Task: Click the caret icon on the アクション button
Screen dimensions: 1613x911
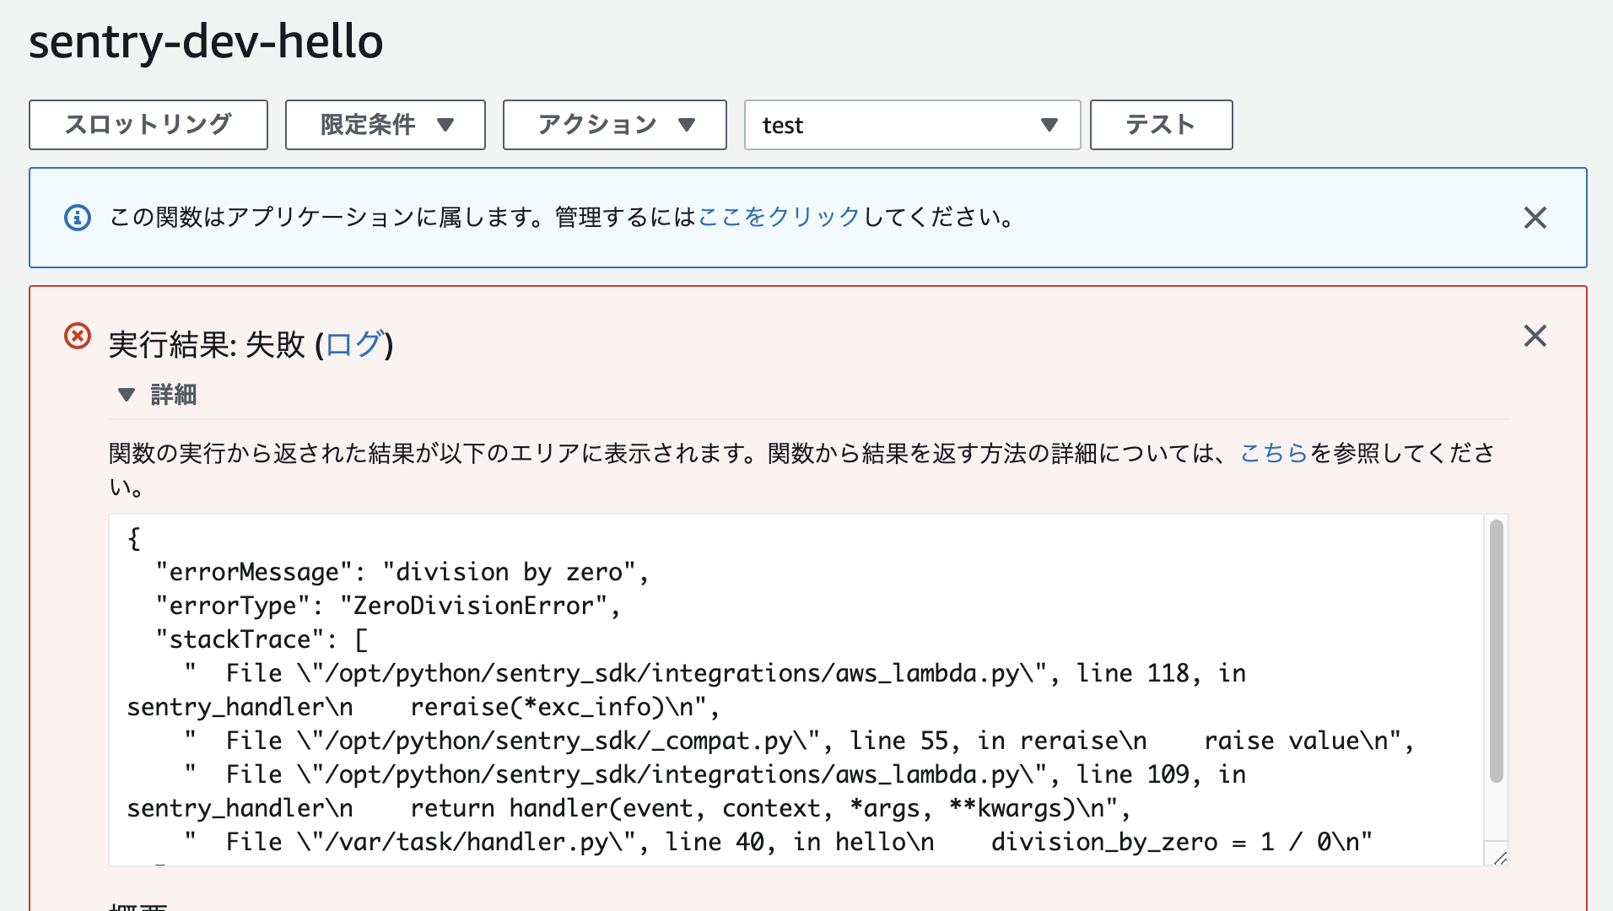Action: (x=688, y=124)
